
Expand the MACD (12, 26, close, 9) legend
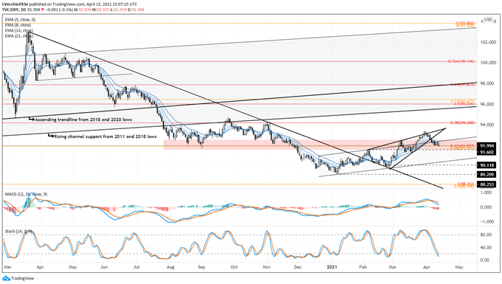(x=27, y=194)
